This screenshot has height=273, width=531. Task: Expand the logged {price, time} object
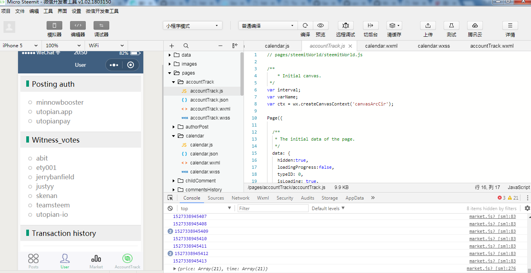pos(175,269)
